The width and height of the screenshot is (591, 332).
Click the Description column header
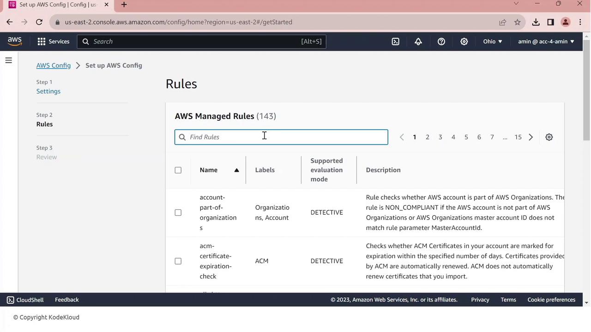coord(383,170)
